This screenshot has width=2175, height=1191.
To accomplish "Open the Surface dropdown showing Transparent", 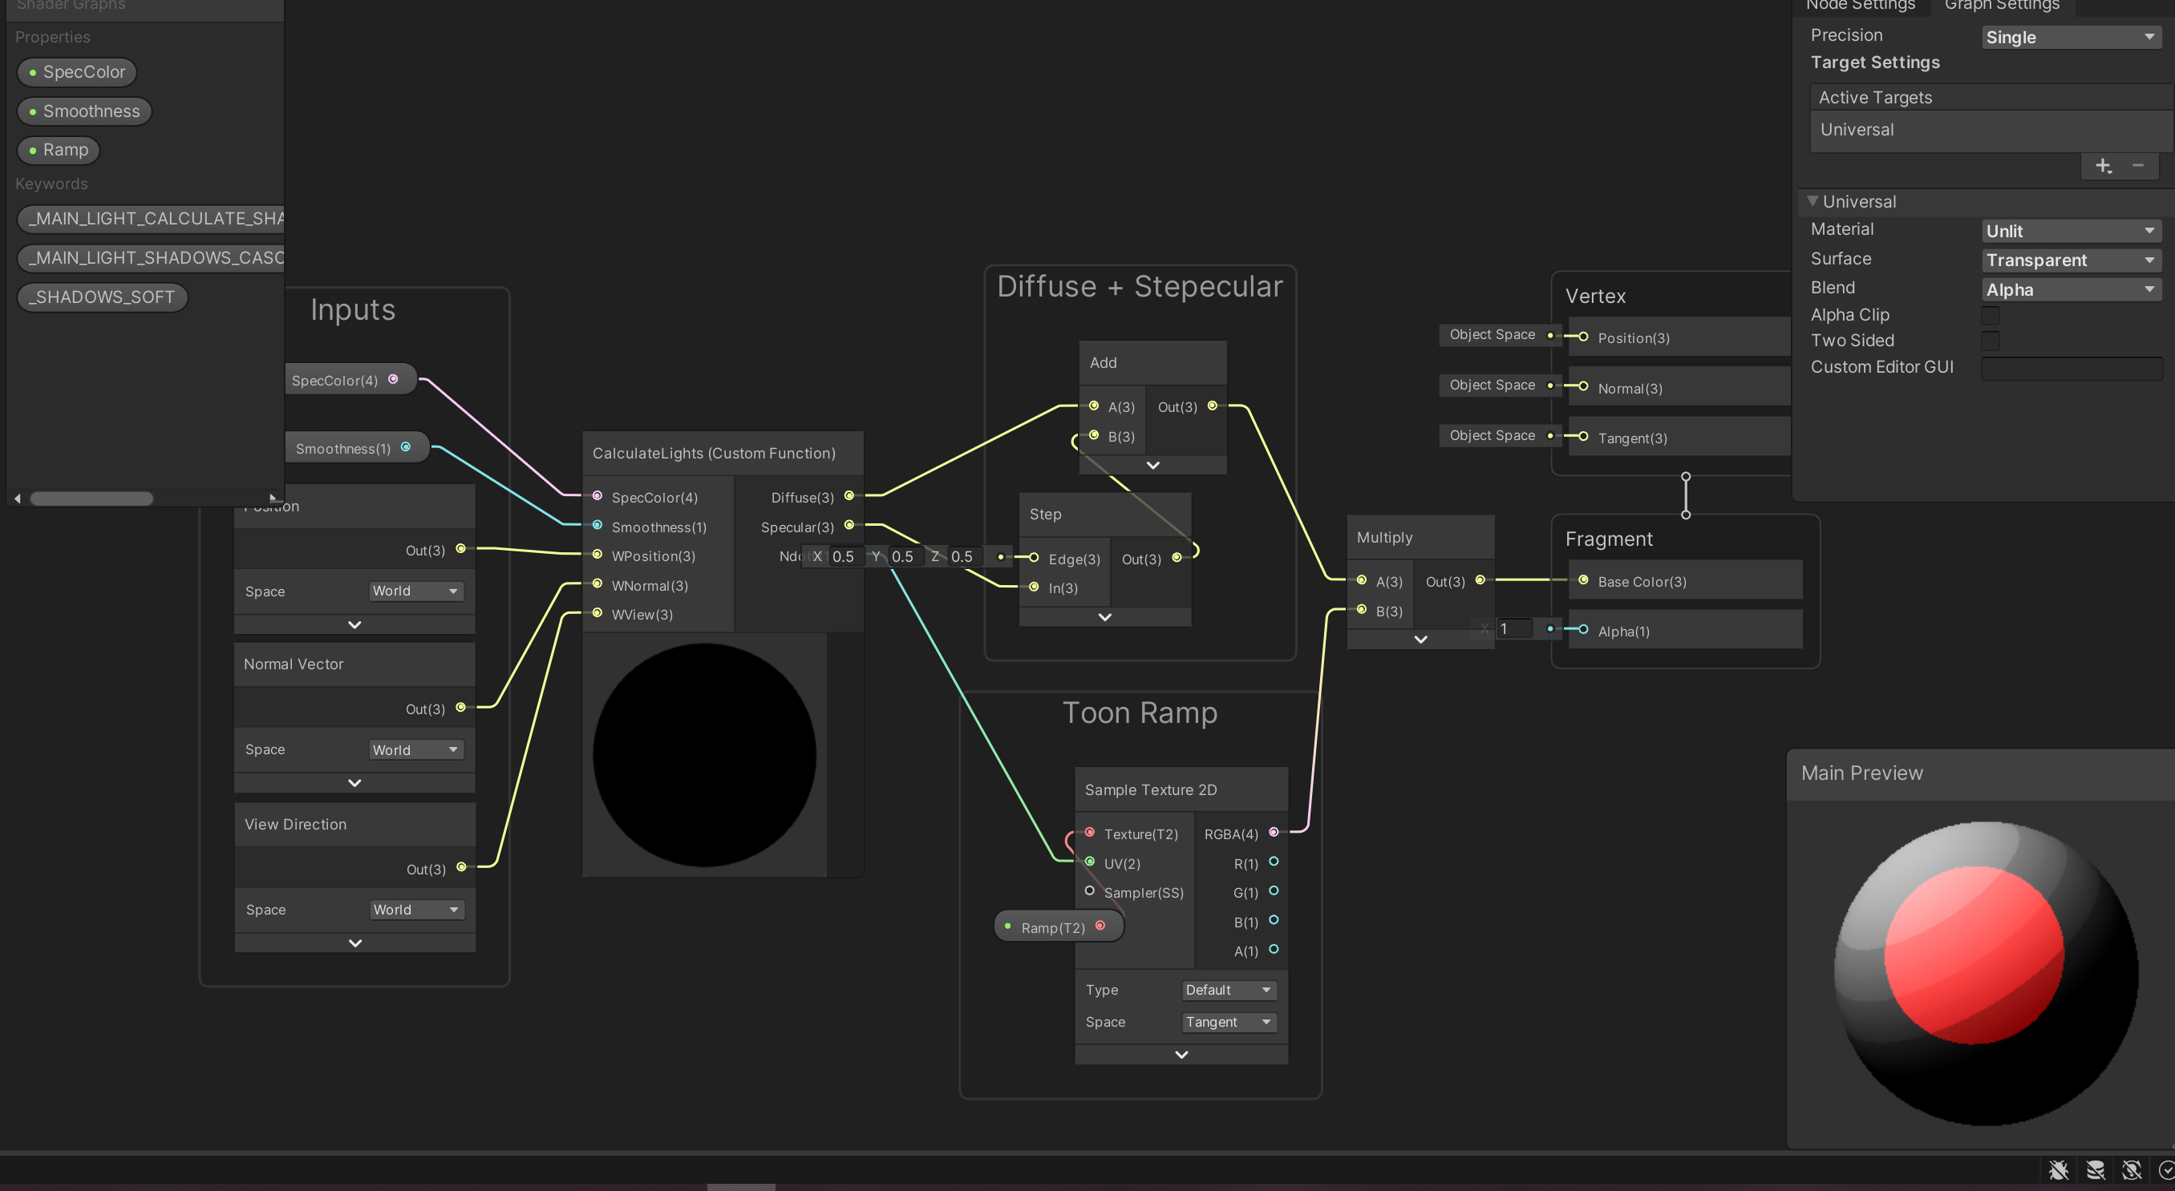I will (2072, 260).
